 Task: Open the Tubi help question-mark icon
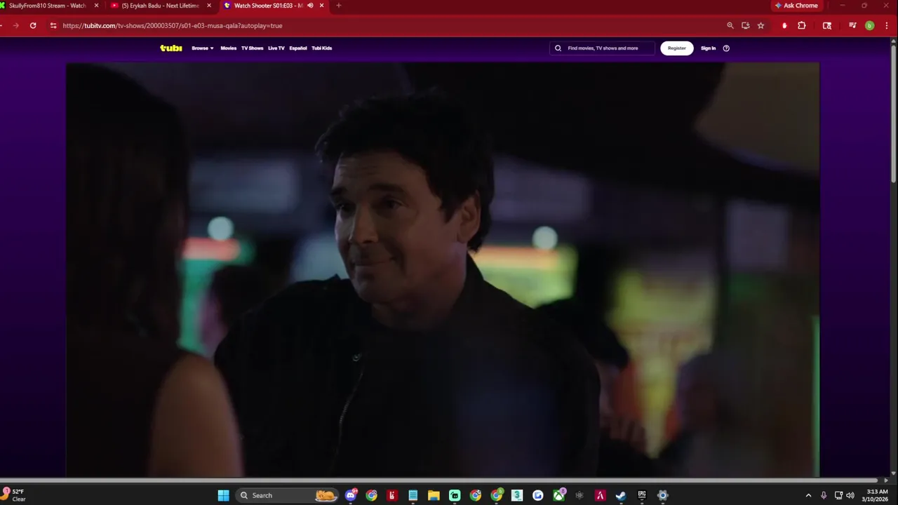726,48
